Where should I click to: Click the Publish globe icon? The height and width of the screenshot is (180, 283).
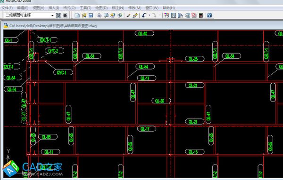pyautogui.click(x=120, y=16)
